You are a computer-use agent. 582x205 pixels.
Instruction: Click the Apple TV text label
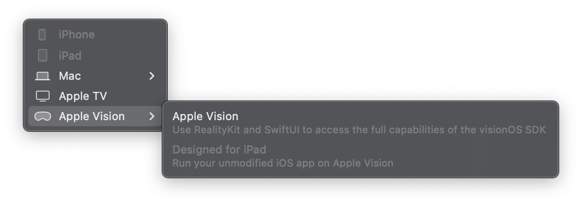click(x=83, y=96)
